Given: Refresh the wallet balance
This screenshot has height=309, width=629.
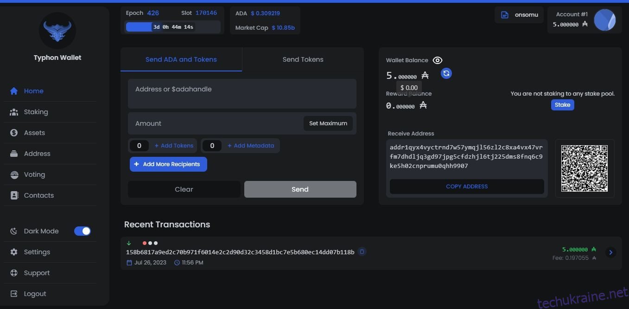Looking at the screenshot, I should (x=446, y=73).
